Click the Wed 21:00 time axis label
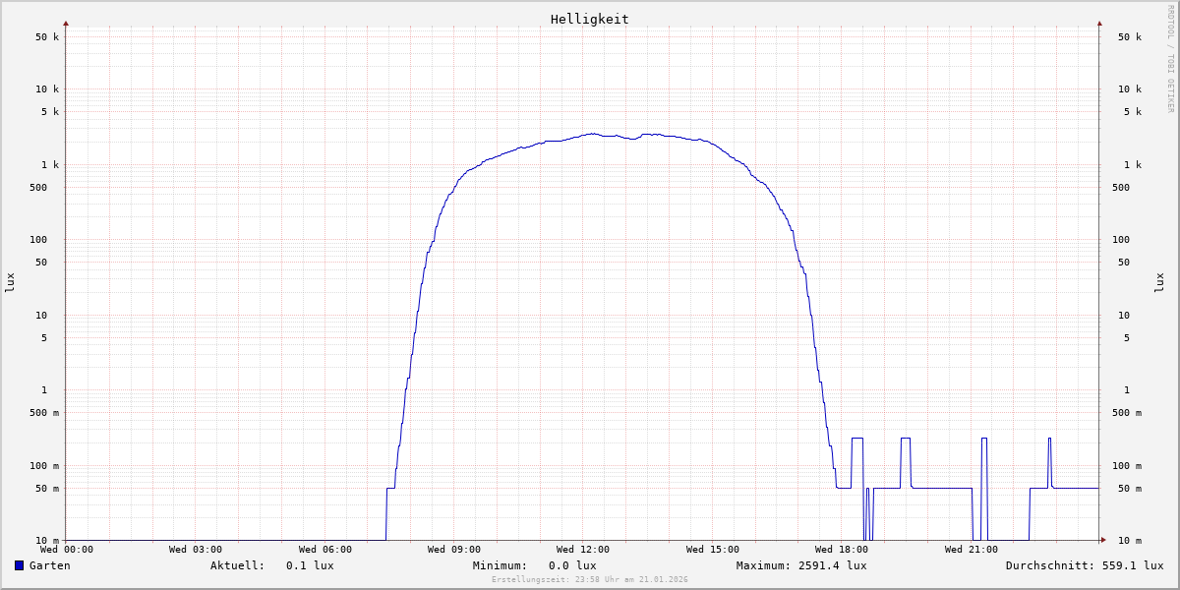This screenshot has width=1180, height=590. (971, 550)
